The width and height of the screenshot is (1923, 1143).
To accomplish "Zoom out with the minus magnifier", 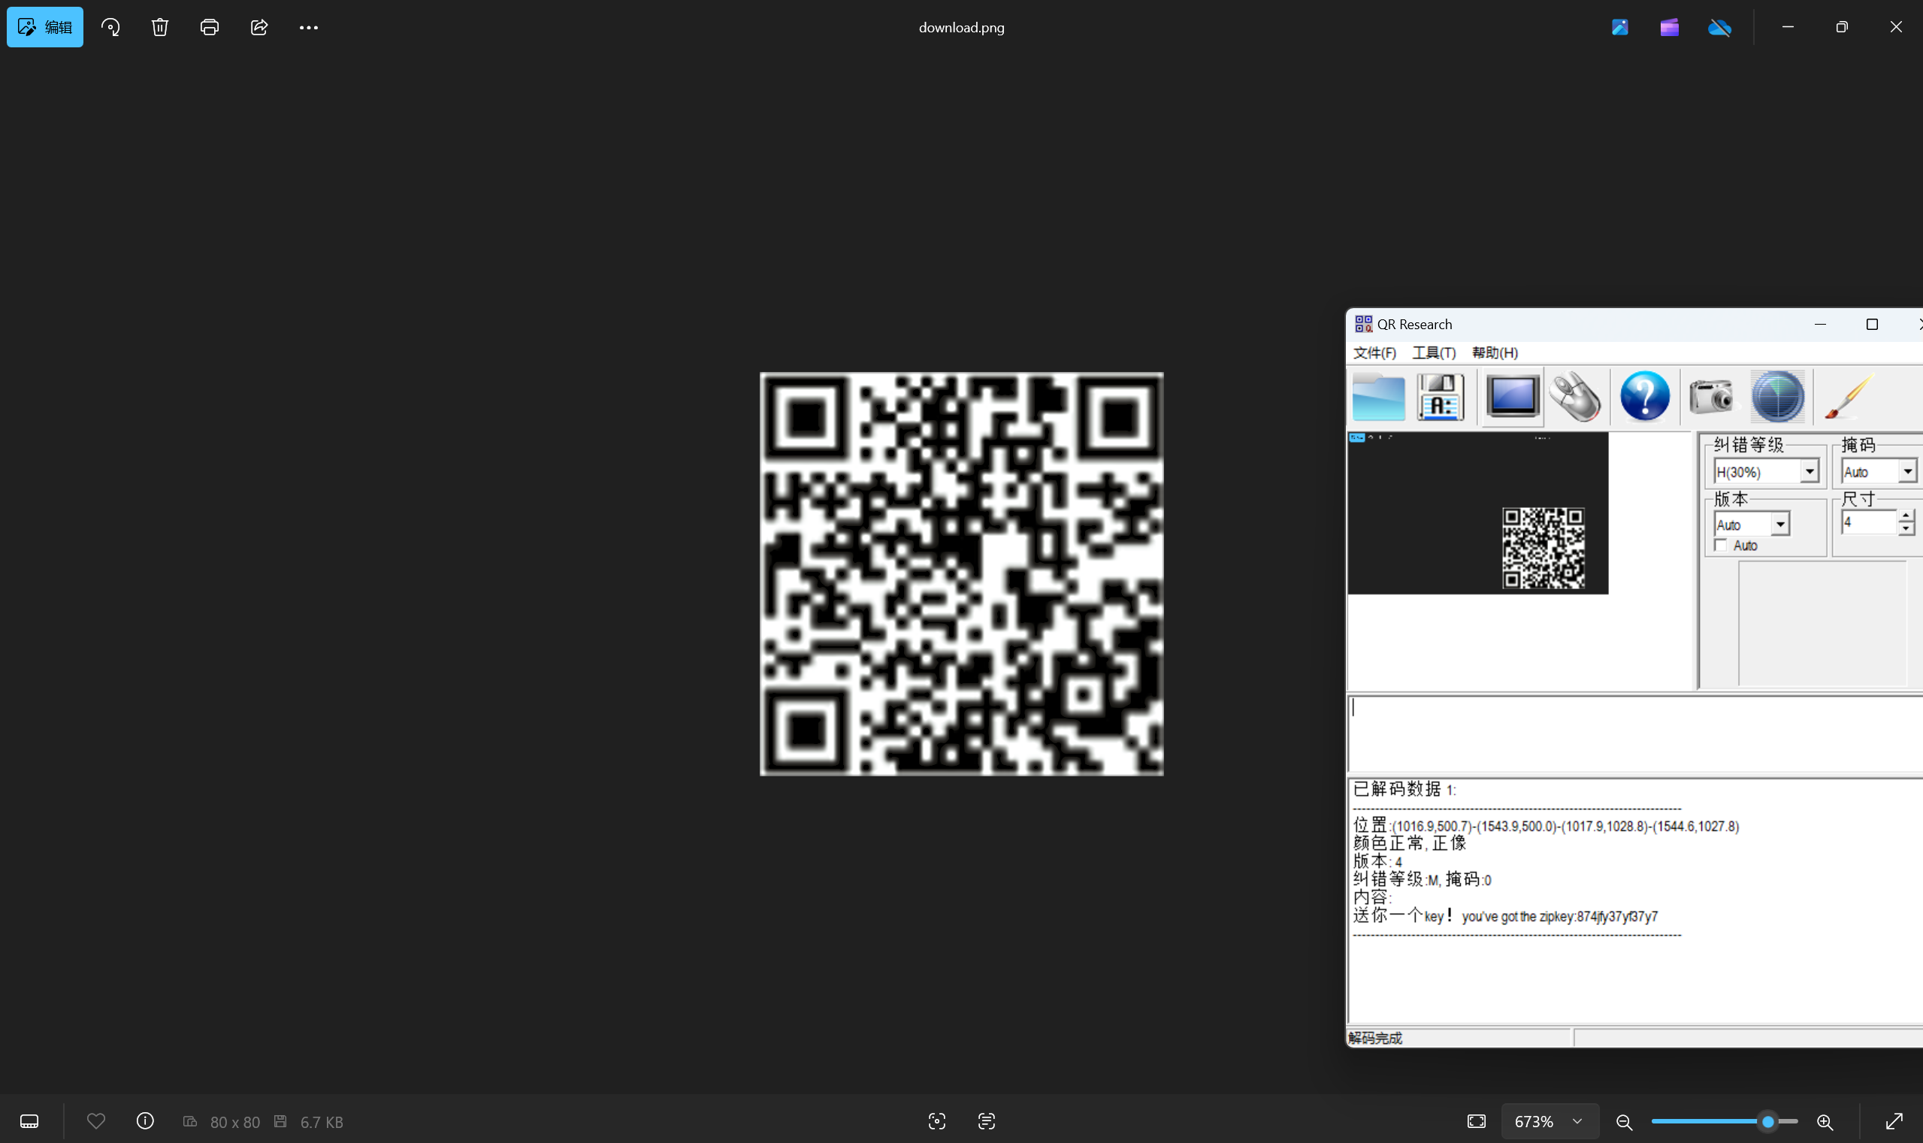I will pos(1623,1121).
